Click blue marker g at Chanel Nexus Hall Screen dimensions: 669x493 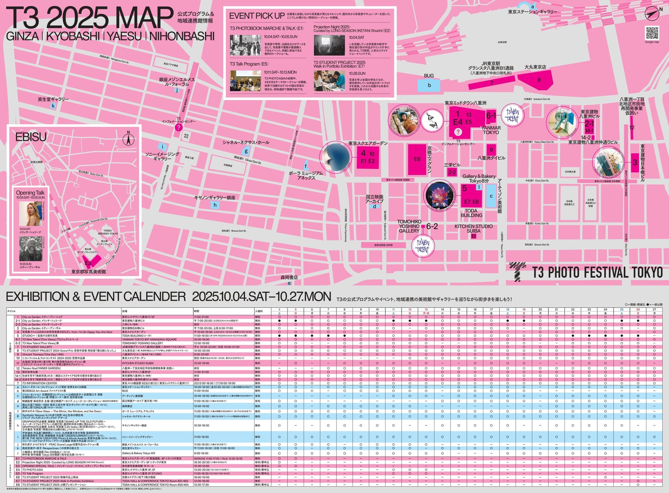(246, 151)
